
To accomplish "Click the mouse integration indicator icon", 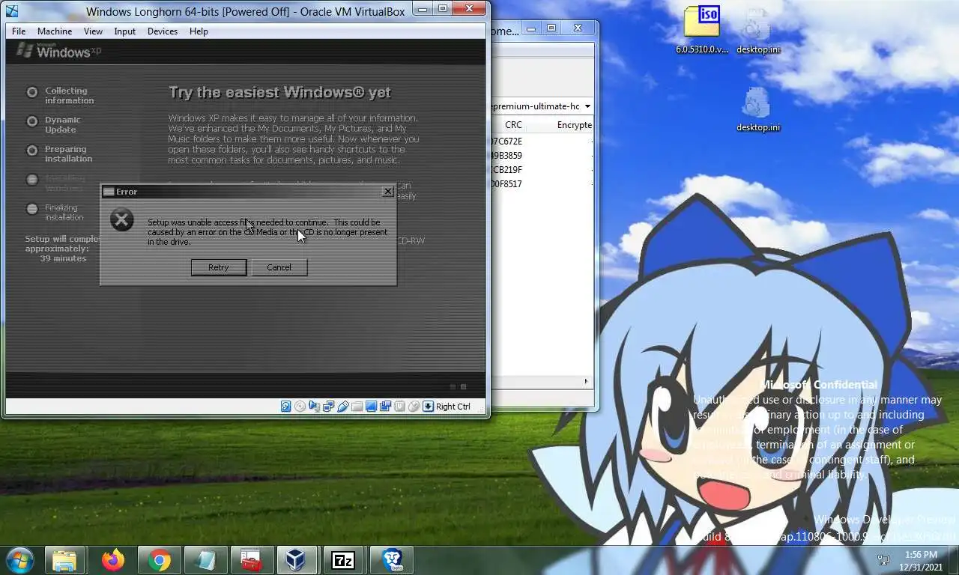I will pos(414,407).
